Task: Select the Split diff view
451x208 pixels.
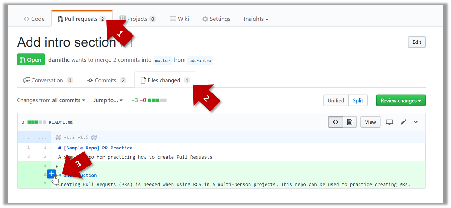Action: [x=358, y=101]
